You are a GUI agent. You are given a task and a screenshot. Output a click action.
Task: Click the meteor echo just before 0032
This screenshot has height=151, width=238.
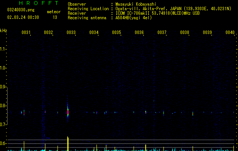(45, 112)
